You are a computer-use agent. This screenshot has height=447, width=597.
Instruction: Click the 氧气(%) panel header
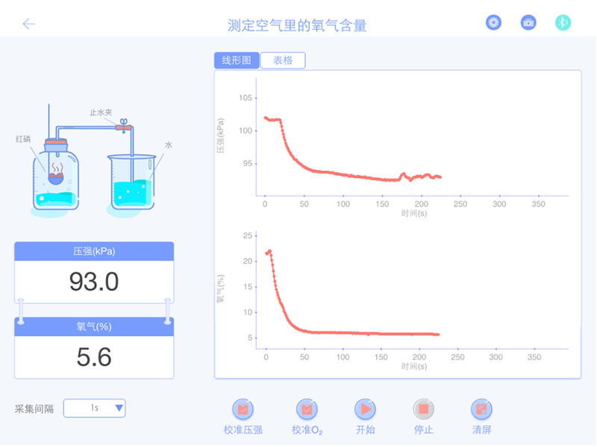pyautogui.click(x=94, y=326)
